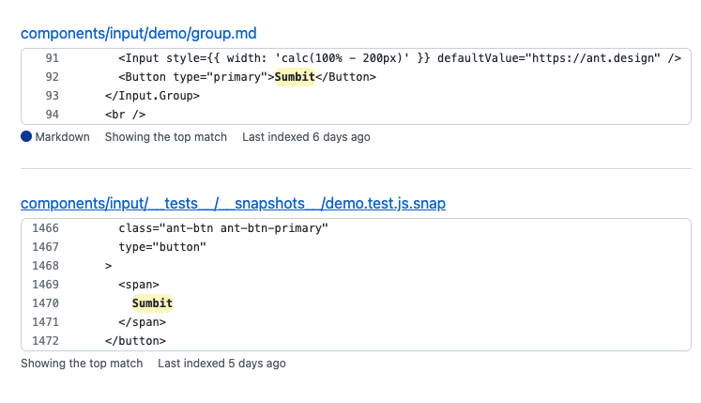The height and width of the screenshot is (403, 701).
Task: Click the highlighted Sumbit on line 1470
Action: click(x=152, y=303)
